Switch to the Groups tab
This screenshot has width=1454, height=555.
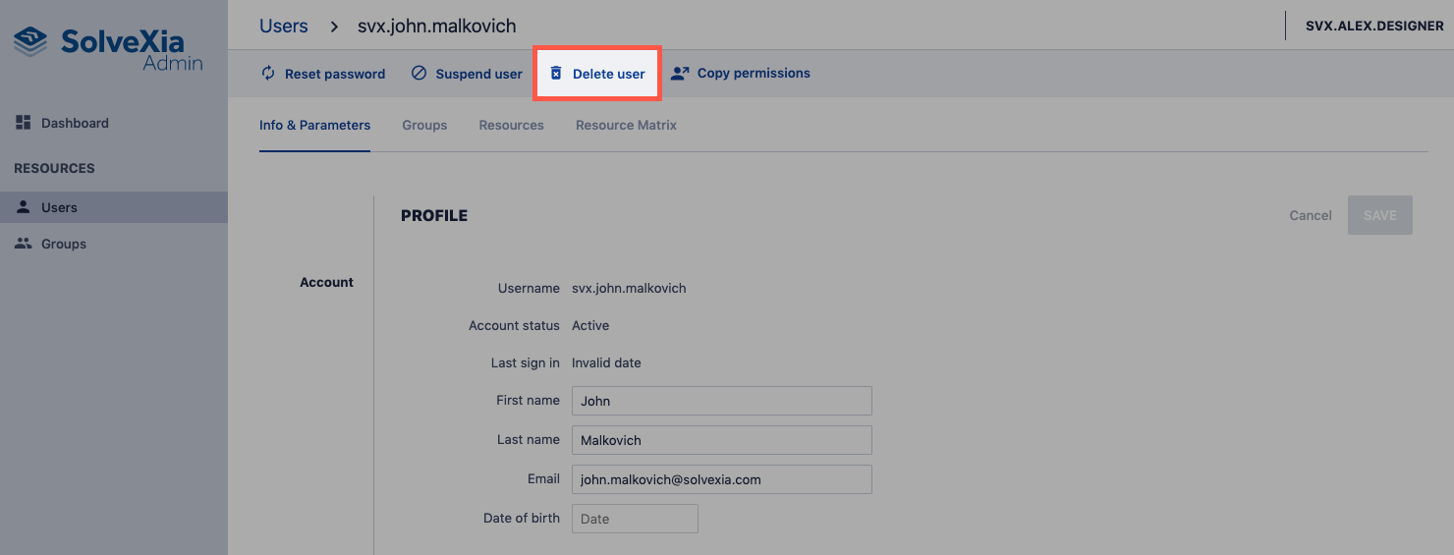point(424,126)
